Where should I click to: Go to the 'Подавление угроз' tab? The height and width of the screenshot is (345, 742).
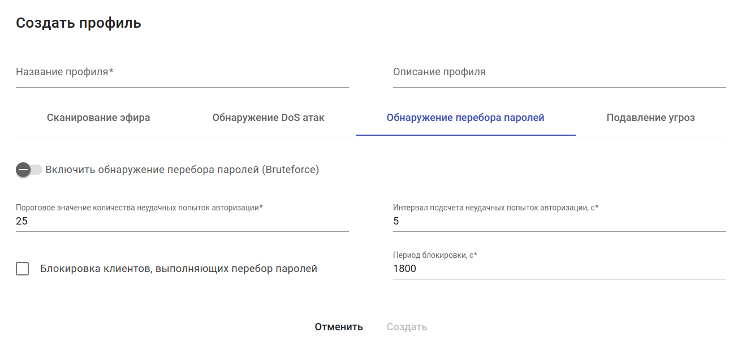[x=650, y=118]
